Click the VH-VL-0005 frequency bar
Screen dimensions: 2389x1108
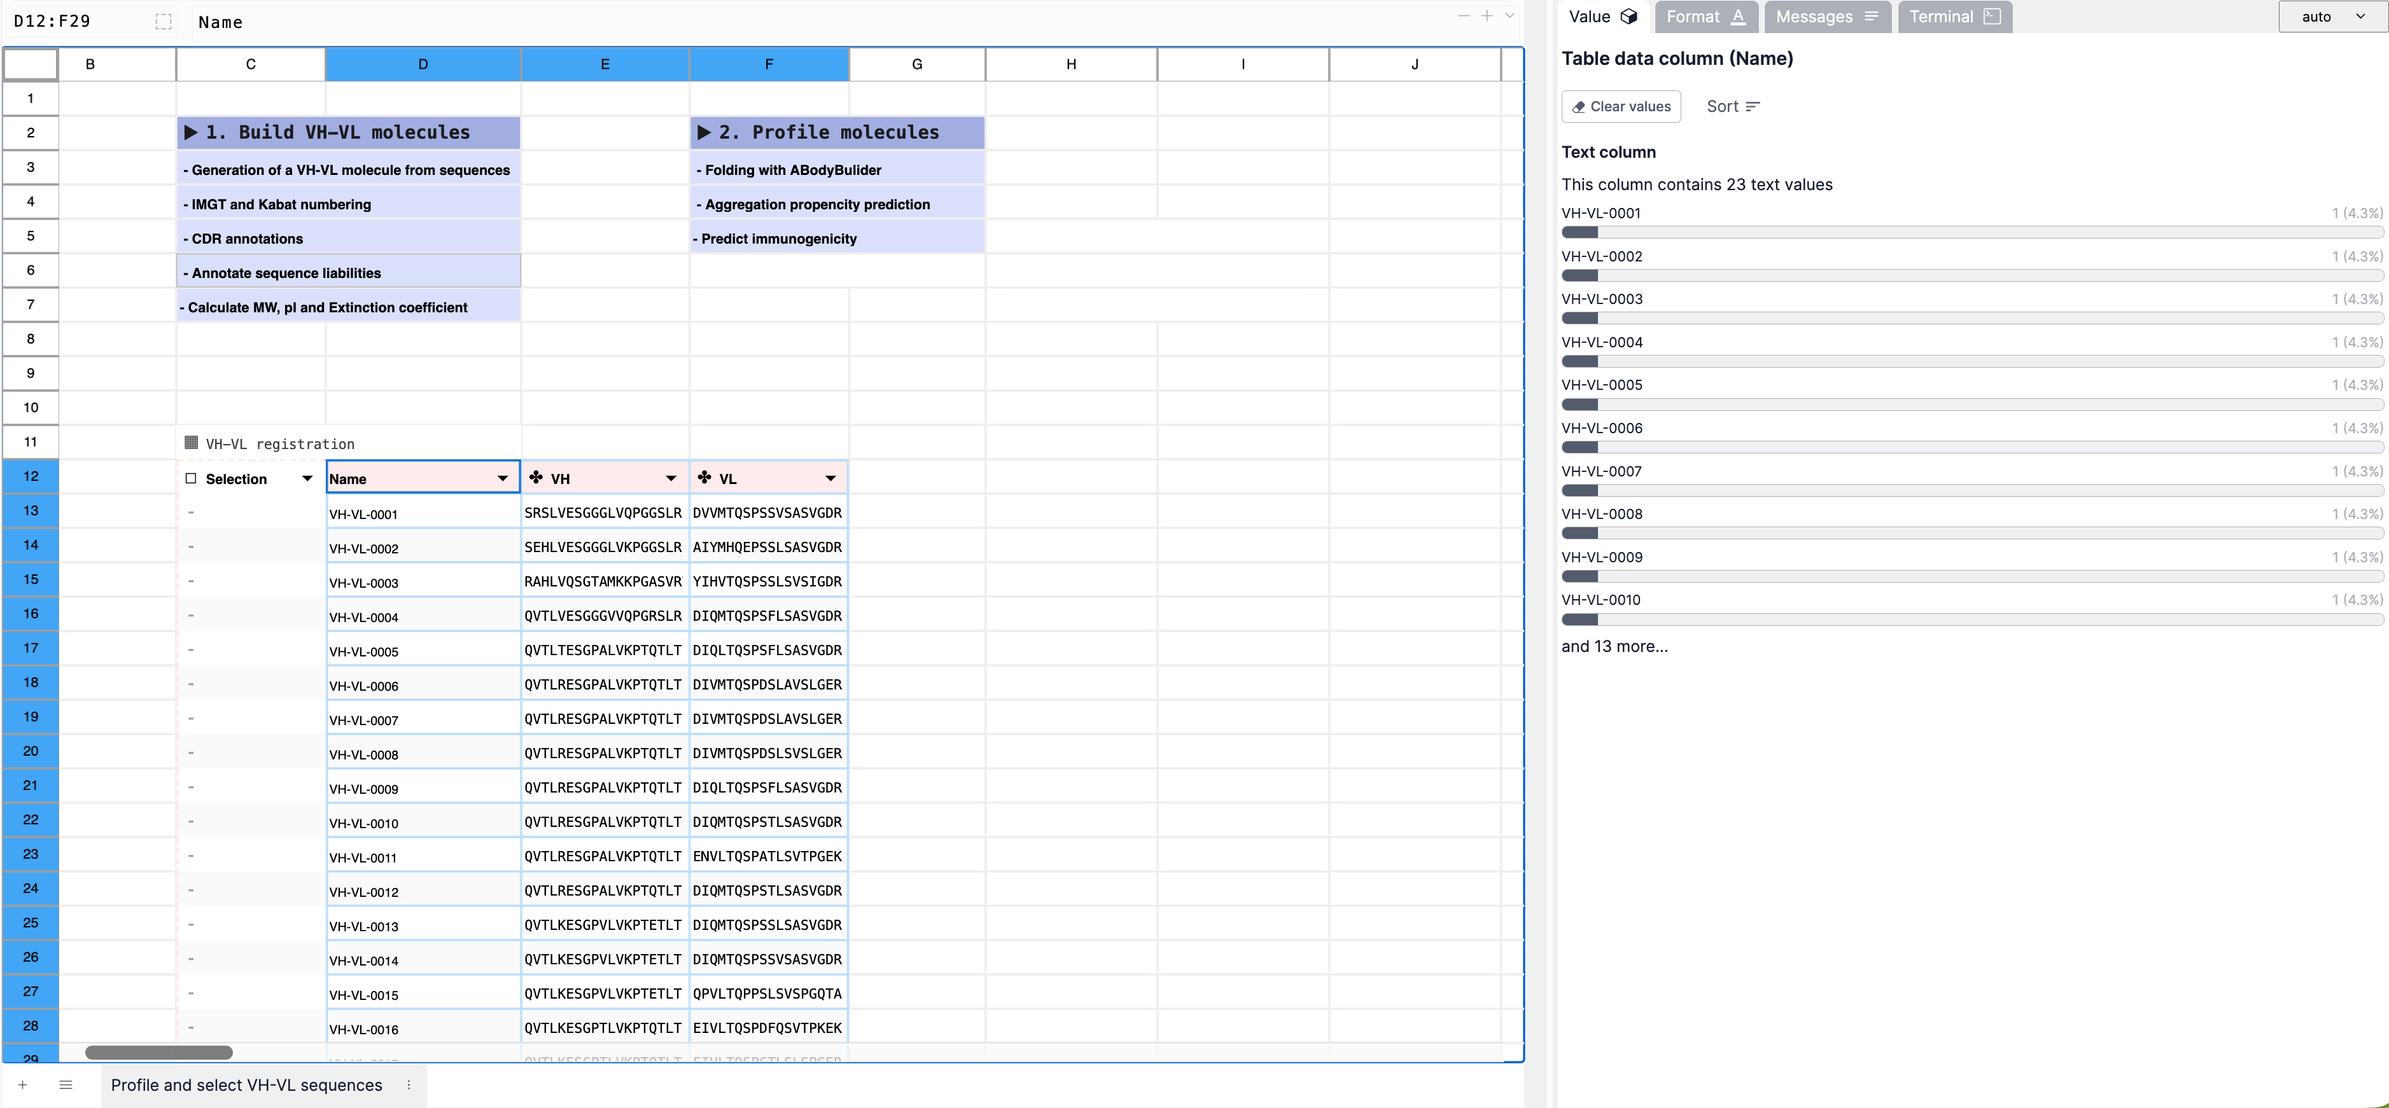[1972, 405]
